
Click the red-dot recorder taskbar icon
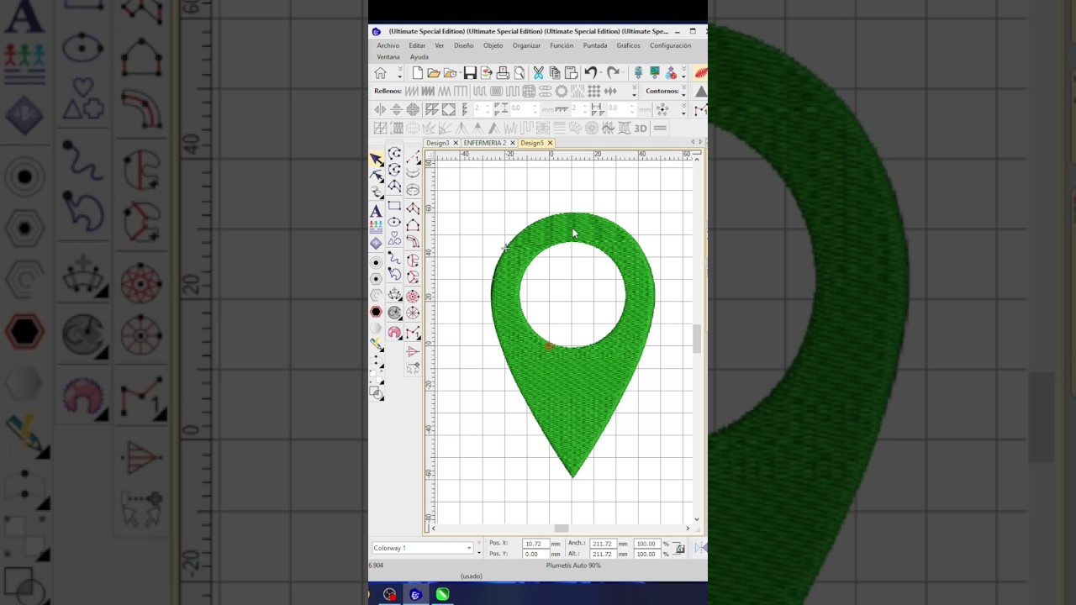[389, 594]
